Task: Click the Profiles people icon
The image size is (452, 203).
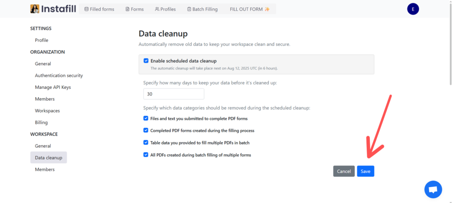Action: pos(157,9)
